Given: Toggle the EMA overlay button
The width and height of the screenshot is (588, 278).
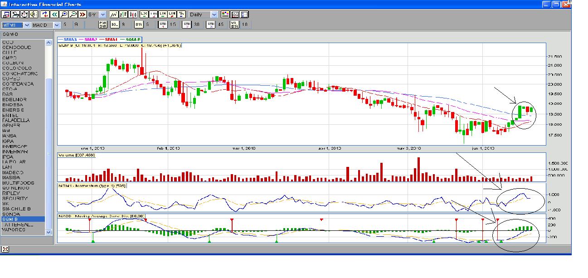Looking at the screenshot, I should [139, 25].
